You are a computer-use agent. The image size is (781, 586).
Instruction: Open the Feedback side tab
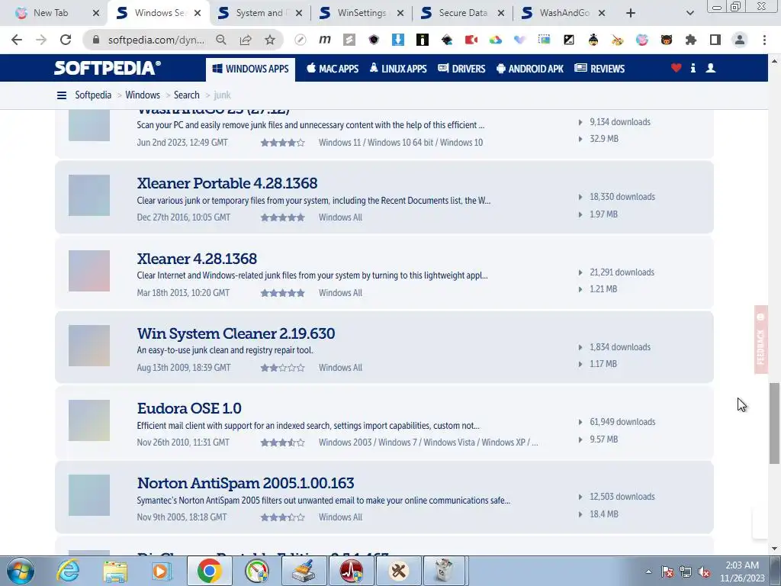(x=760, y=340)
